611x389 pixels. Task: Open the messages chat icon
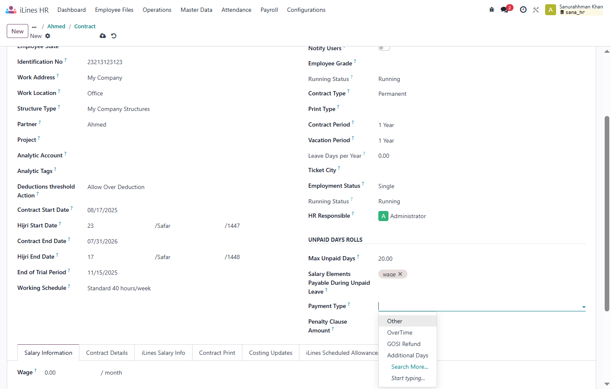(x=505, y=10)
